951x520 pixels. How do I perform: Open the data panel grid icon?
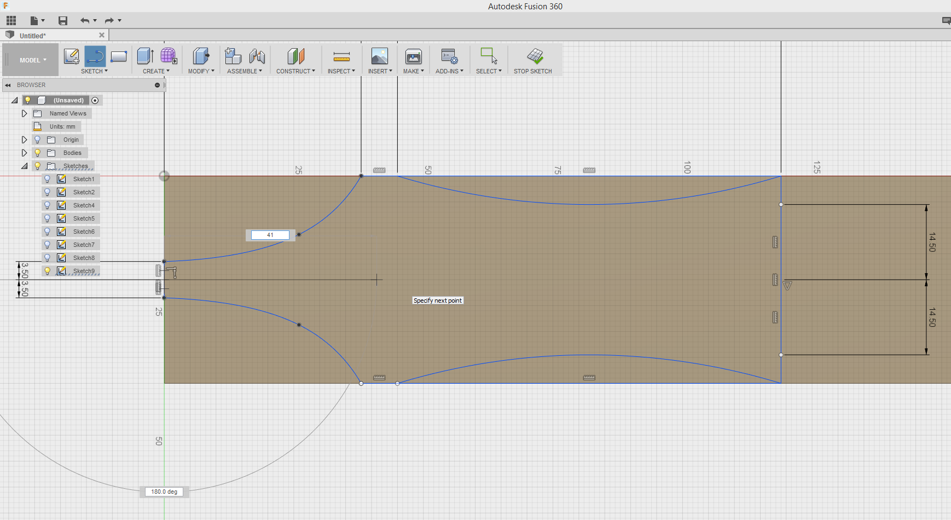(x=11, y=21)
